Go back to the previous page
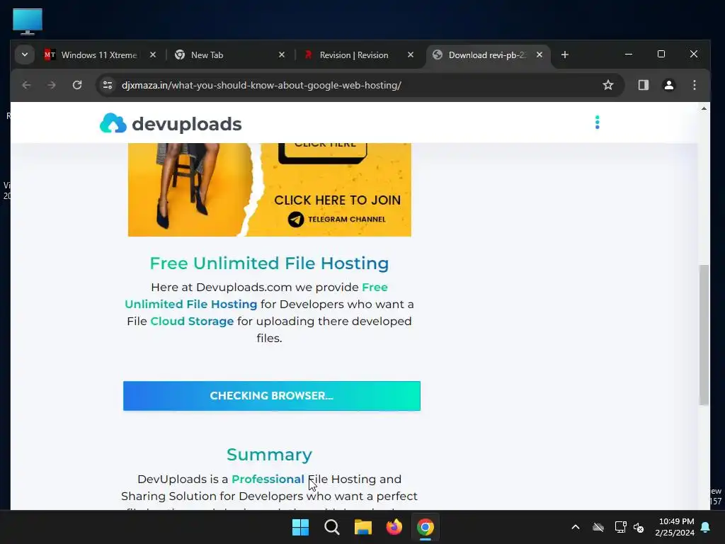The width and height of the screenshot is (725, 544). click(26, 85)
